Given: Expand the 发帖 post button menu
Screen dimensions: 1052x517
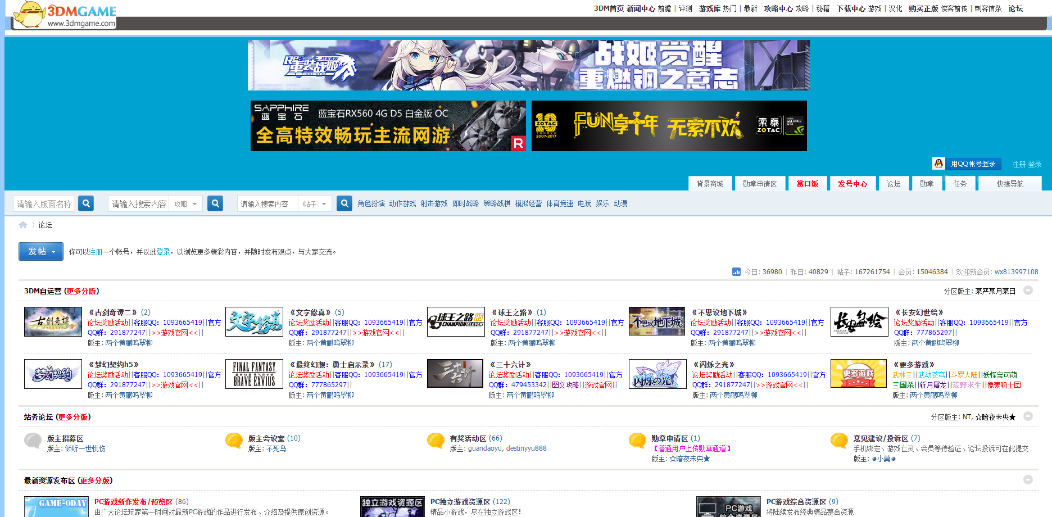Looking at the screenshot, I should [41, 252].
